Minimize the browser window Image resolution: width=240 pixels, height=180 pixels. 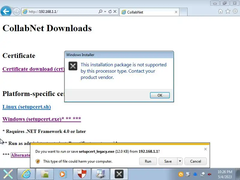pyautogui.click(x=215, y=3)
